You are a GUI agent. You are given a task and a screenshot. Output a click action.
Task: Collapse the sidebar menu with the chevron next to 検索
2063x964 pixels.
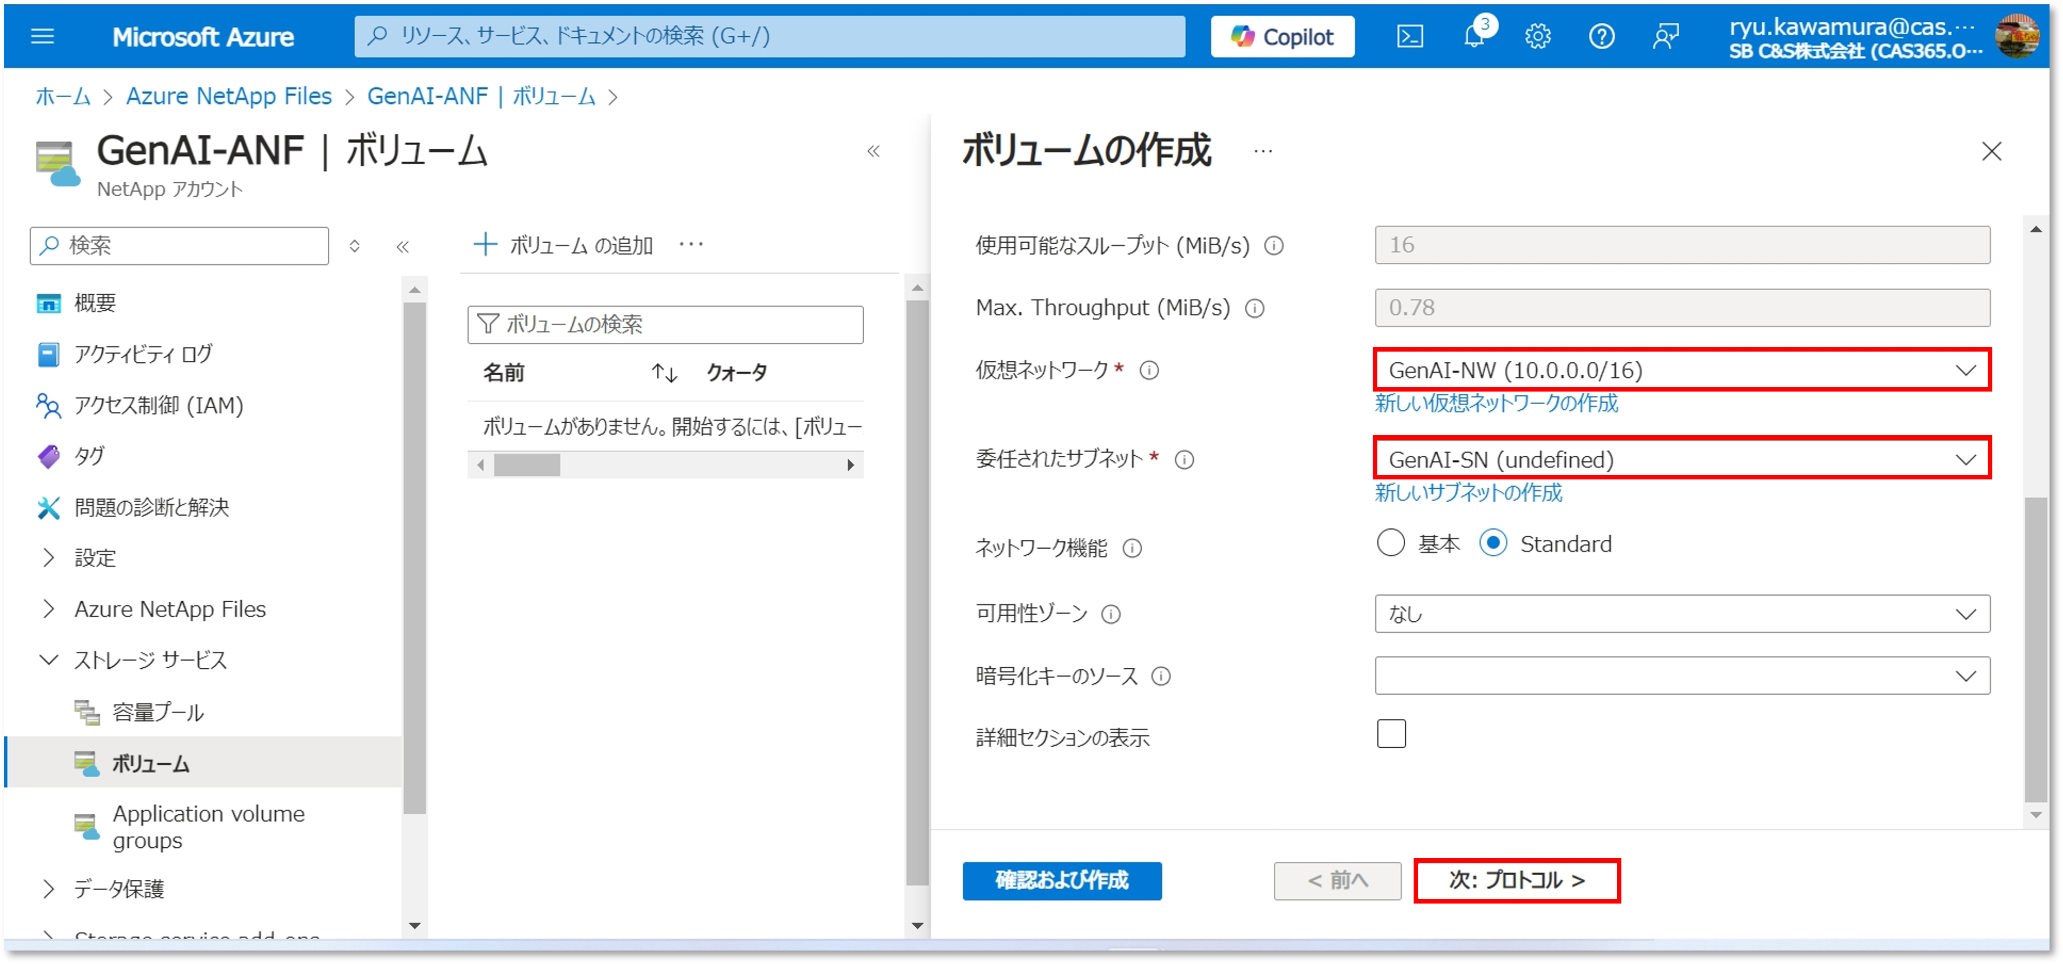coord(402,246)
